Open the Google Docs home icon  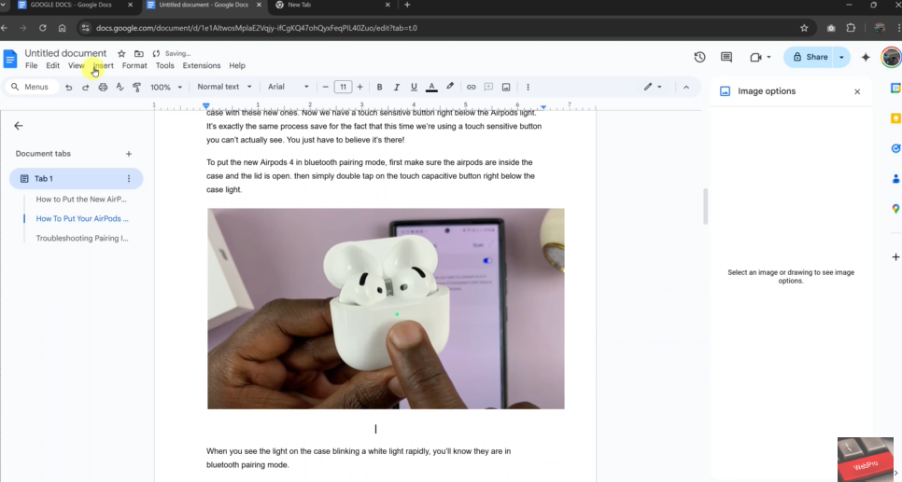(10, 59)
